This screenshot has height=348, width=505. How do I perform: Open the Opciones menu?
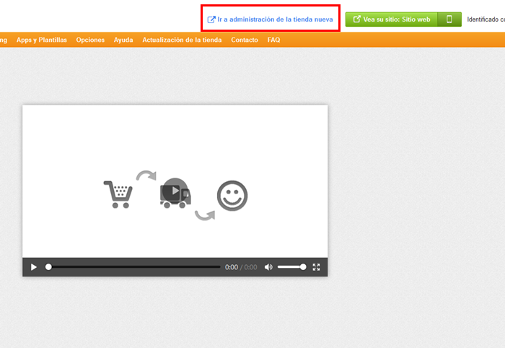pyautogui.click(x=90, y=40)
